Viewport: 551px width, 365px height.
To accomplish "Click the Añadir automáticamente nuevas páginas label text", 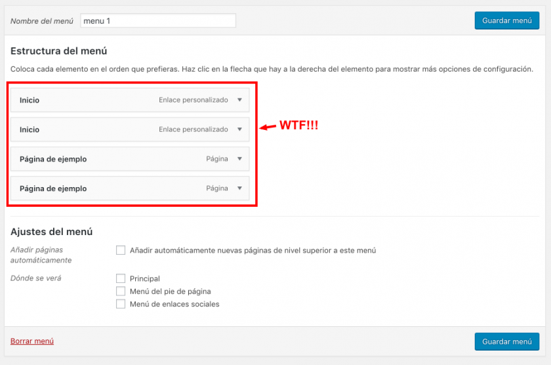I will click(253, 250).
